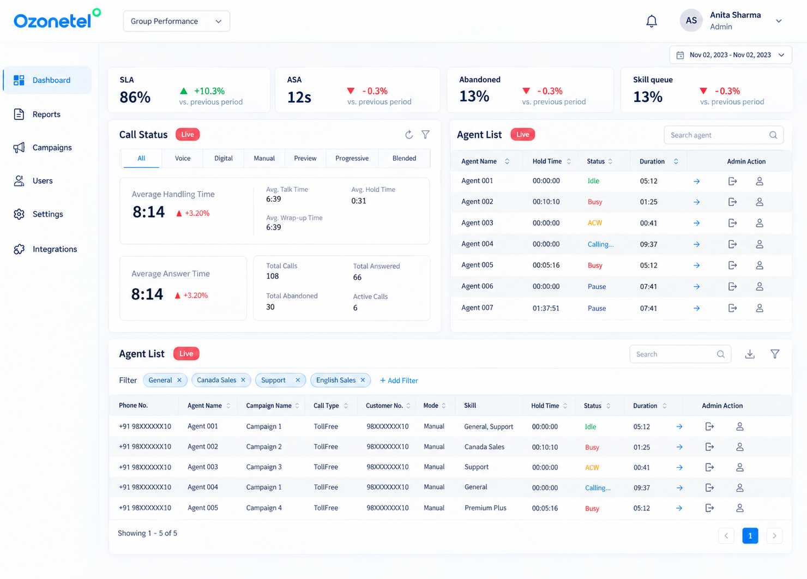Viewport: 807px width, 579px height.
Task: Download the agent list data
Action: point(750,354)
